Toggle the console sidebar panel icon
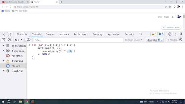 (3, 40)
